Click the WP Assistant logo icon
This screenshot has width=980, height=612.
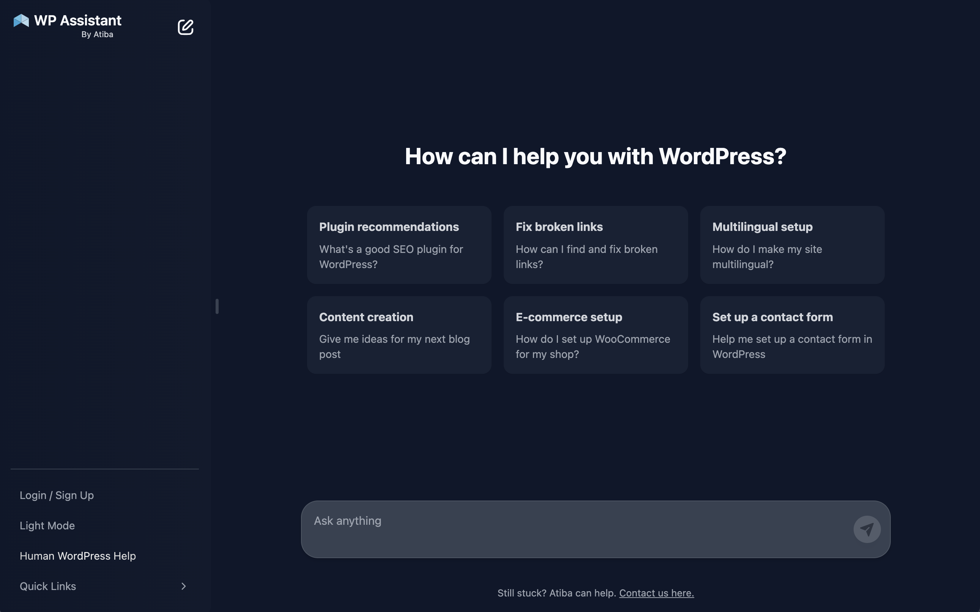tap(21, 20)
